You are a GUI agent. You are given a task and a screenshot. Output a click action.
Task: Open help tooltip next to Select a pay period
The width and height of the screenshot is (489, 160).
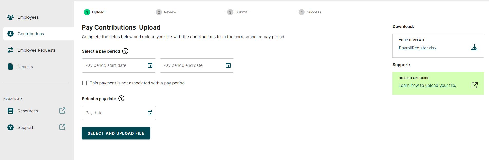pos(125,51)
